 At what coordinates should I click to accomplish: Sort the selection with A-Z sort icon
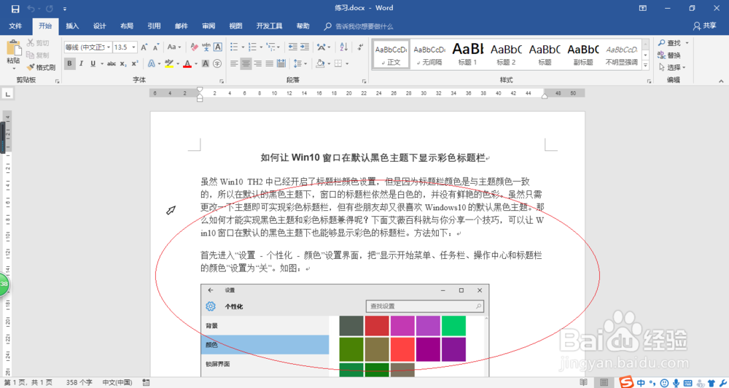point(343,47)
